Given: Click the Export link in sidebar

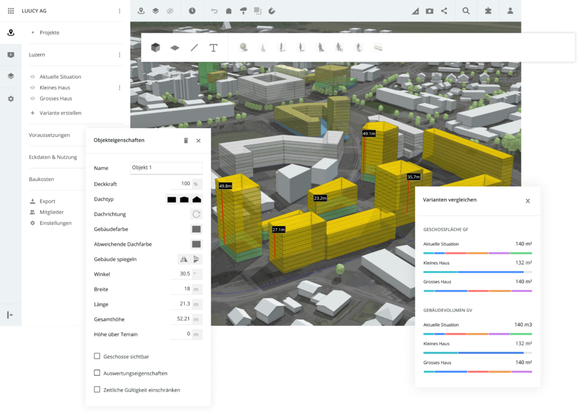Looking at the screenshot, I should pyautogui.click(x=47, y=201).
